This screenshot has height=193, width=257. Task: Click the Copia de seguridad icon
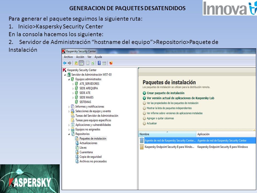click(x=77, y=157)
